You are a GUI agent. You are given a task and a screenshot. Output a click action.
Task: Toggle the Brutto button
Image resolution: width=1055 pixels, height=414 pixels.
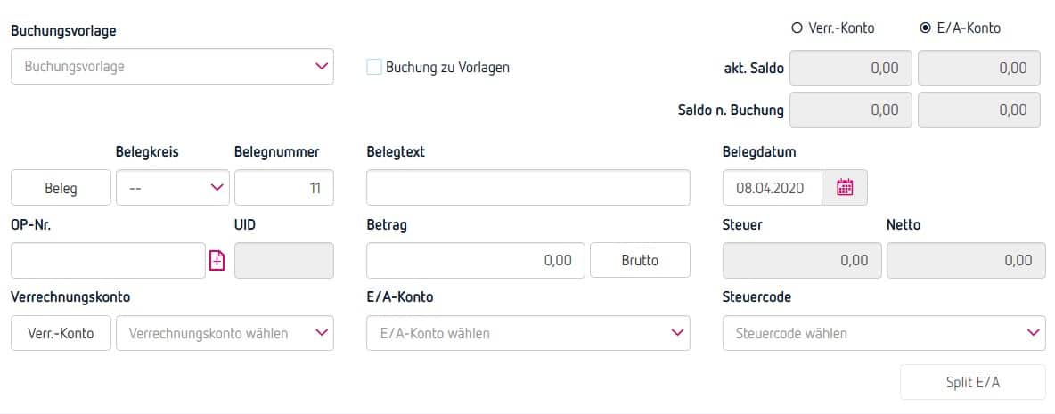640,261
